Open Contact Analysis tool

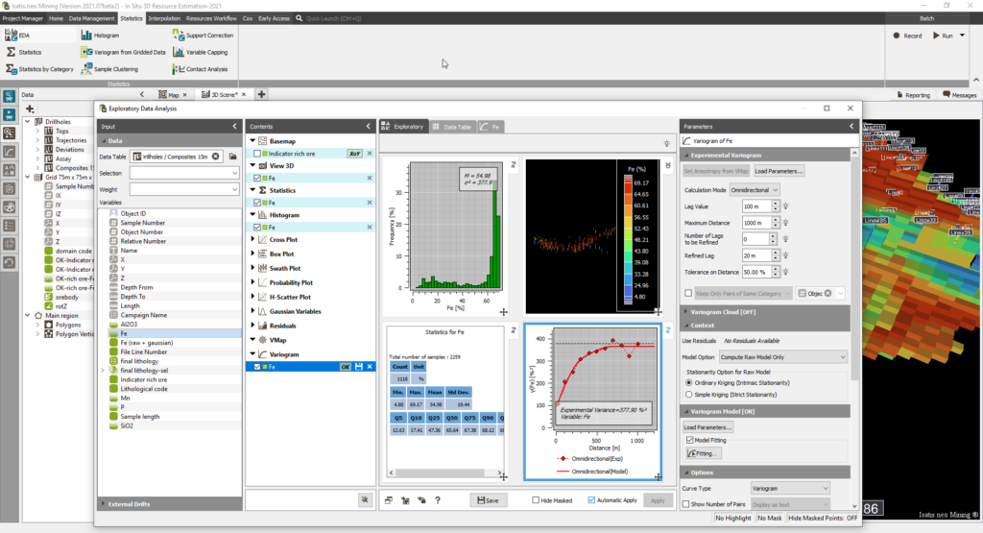[201, 69]
